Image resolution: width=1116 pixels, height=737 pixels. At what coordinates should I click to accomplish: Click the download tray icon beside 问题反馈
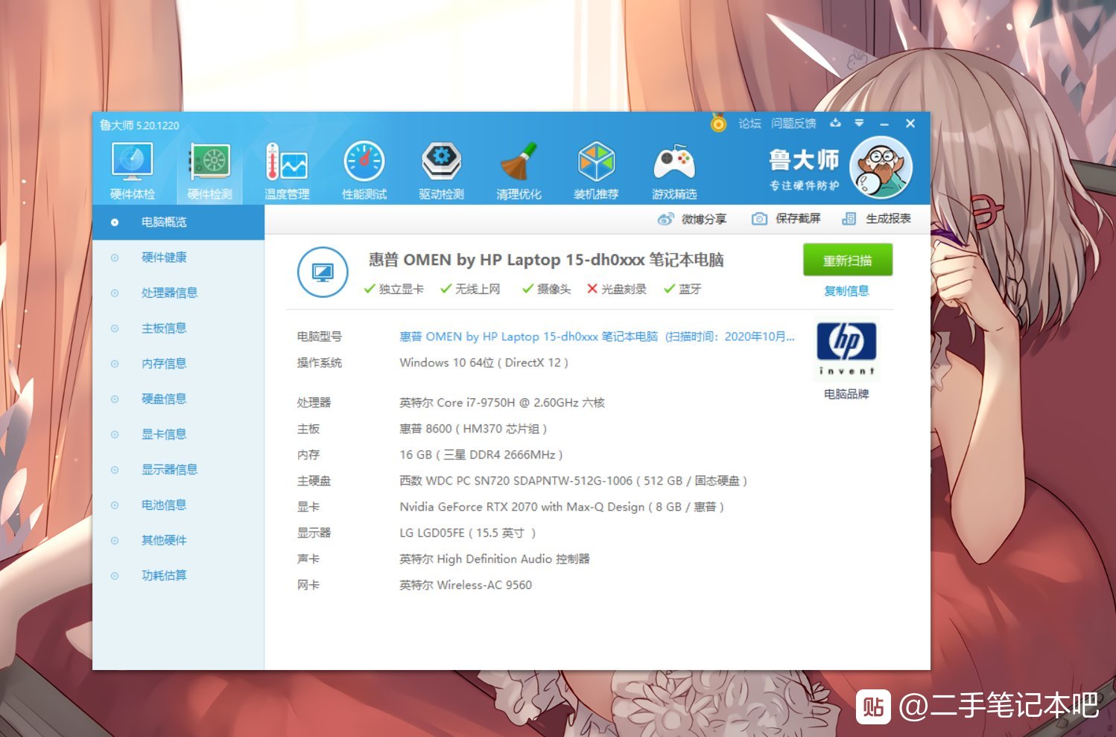(x=835, y=123)
